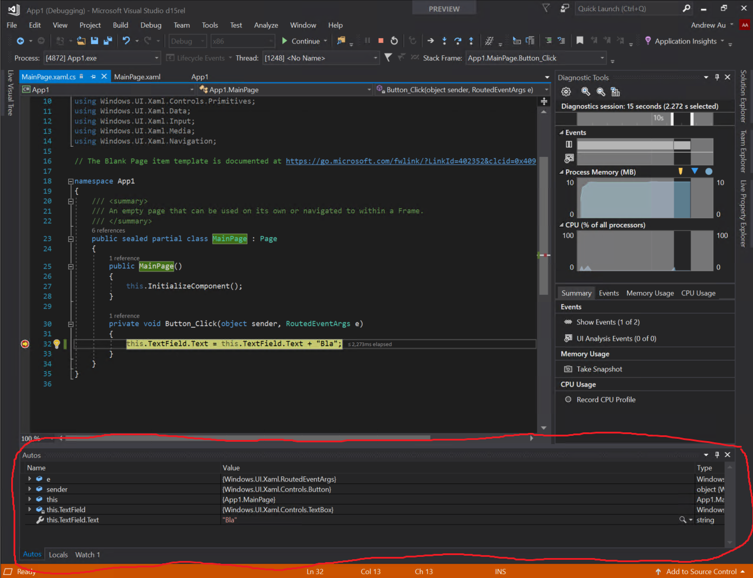Click the magnifier visualizer on this.TextField.Text row

(x=682, y=520)
